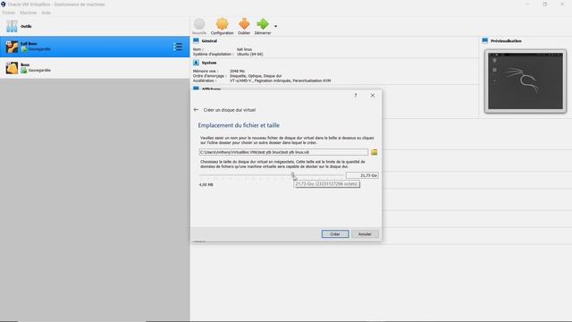572x322 pixels.
Task: Open the Fichier menu
Action: pyautogui.click(x=9, y=13)
